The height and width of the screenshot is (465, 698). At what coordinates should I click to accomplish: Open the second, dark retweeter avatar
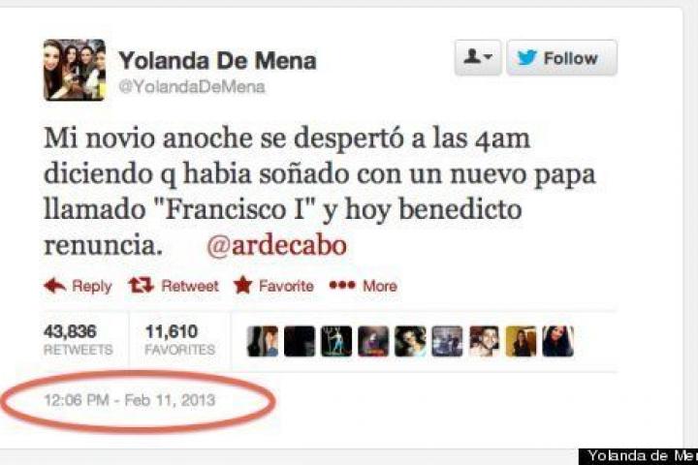300,341
